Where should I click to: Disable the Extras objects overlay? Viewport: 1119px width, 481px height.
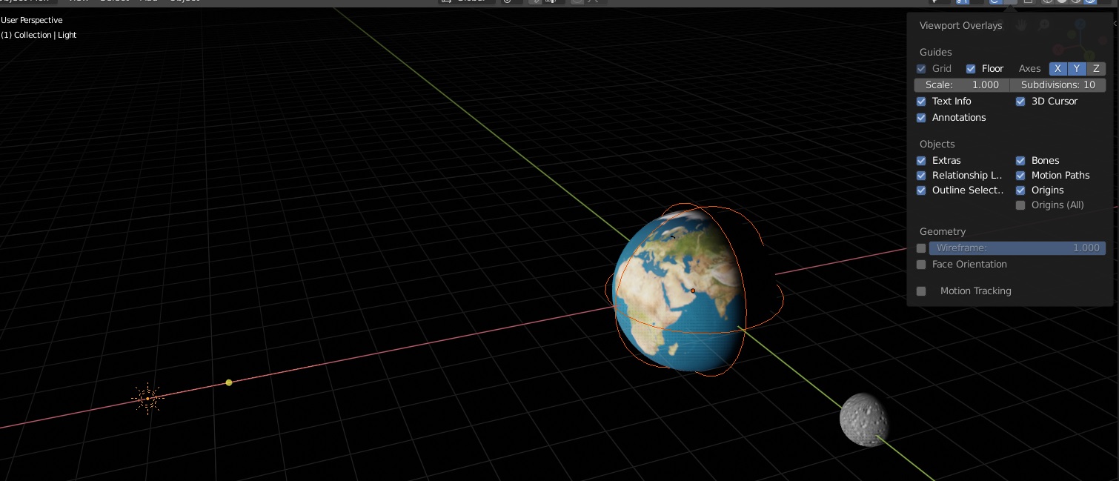coord(921,161)
